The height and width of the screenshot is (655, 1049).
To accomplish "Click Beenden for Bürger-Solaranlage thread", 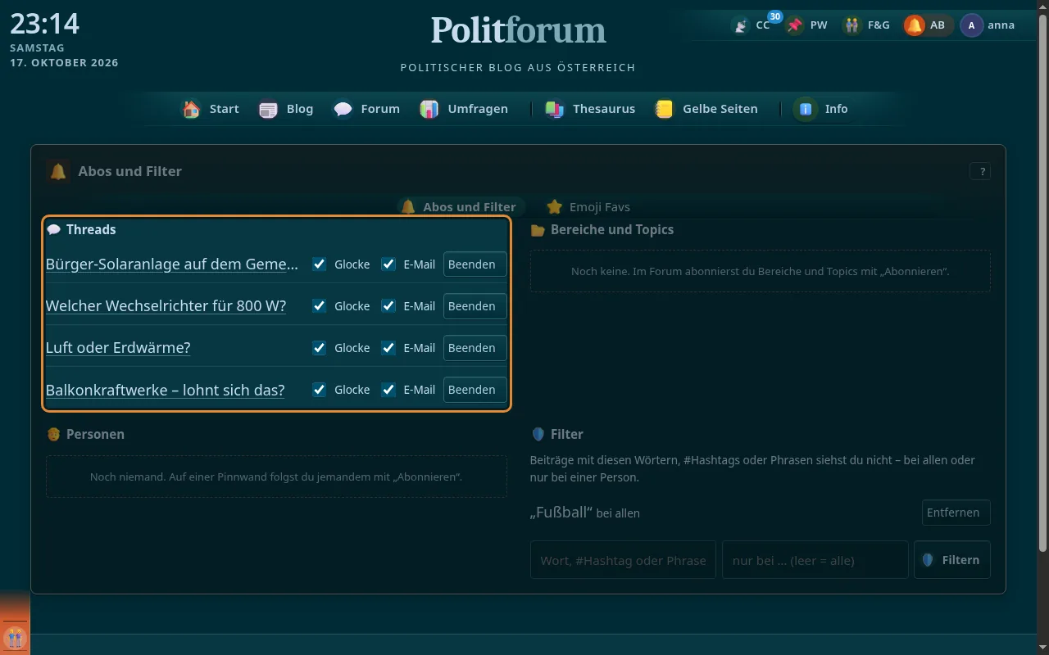I will (x=475, y=264).
